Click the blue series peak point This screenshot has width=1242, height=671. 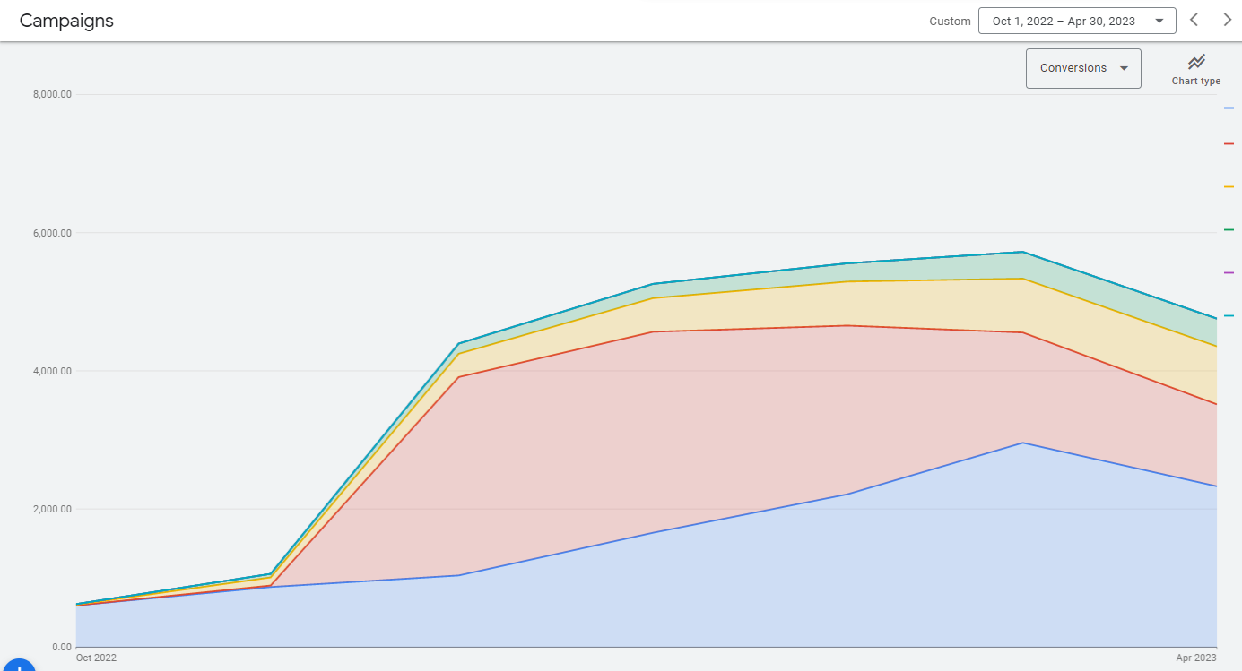(1023, 443)
